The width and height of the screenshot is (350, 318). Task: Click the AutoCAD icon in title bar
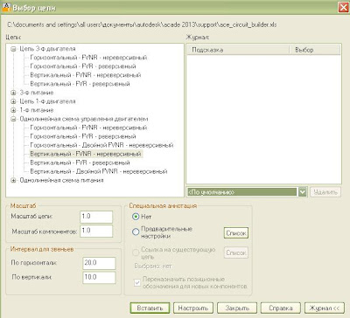point(6,7)
